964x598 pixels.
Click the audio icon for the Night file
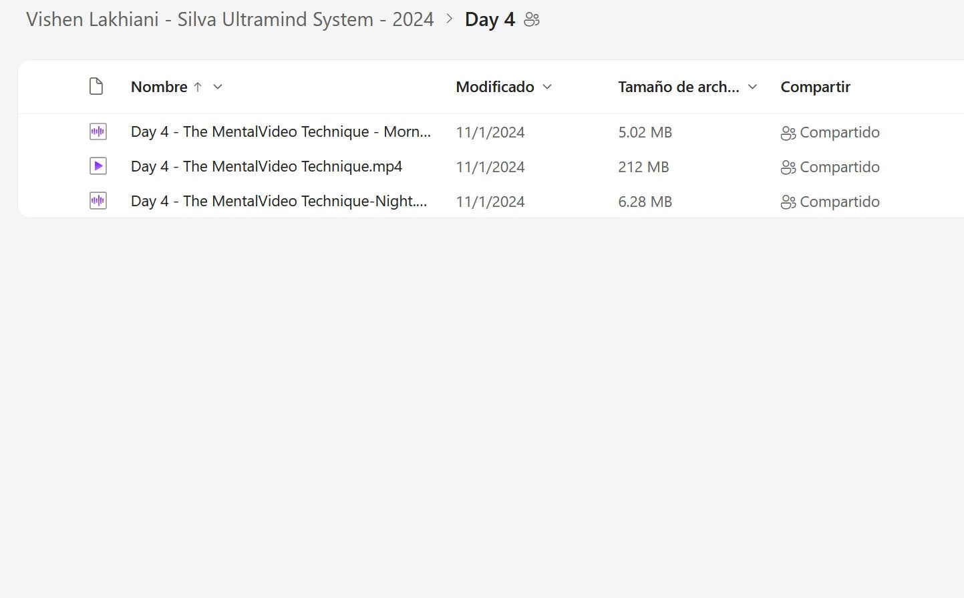pos(98,201)
